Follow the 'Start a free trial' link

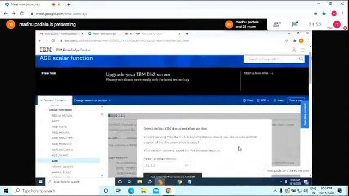(258, 73)
